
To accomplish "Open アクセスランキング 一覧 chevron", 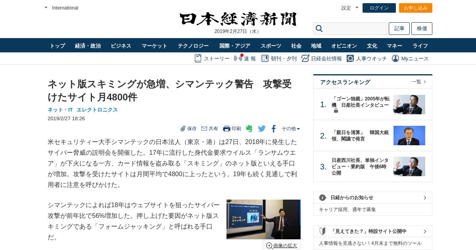I will click(425, 82).
